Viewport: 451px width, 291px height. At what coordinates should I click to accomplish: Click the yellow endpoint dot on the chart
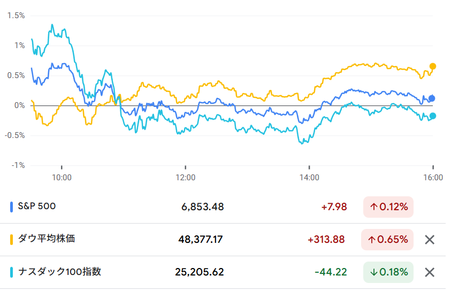point(433,66)
